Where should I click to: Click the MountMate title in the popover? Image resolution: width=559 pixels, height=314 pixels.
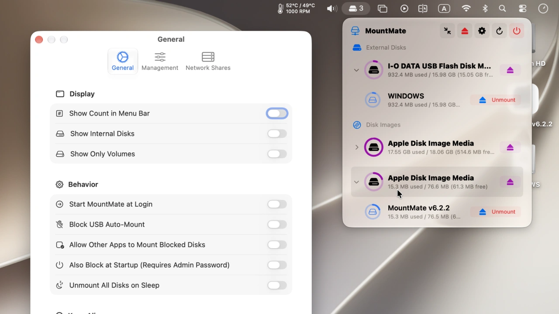[x=386, y=31]
